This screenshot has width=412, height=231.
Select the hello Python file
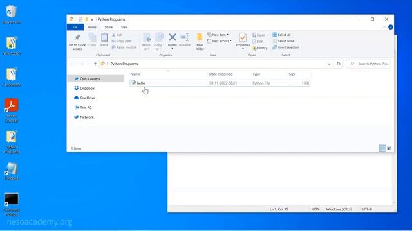[220, 83]
